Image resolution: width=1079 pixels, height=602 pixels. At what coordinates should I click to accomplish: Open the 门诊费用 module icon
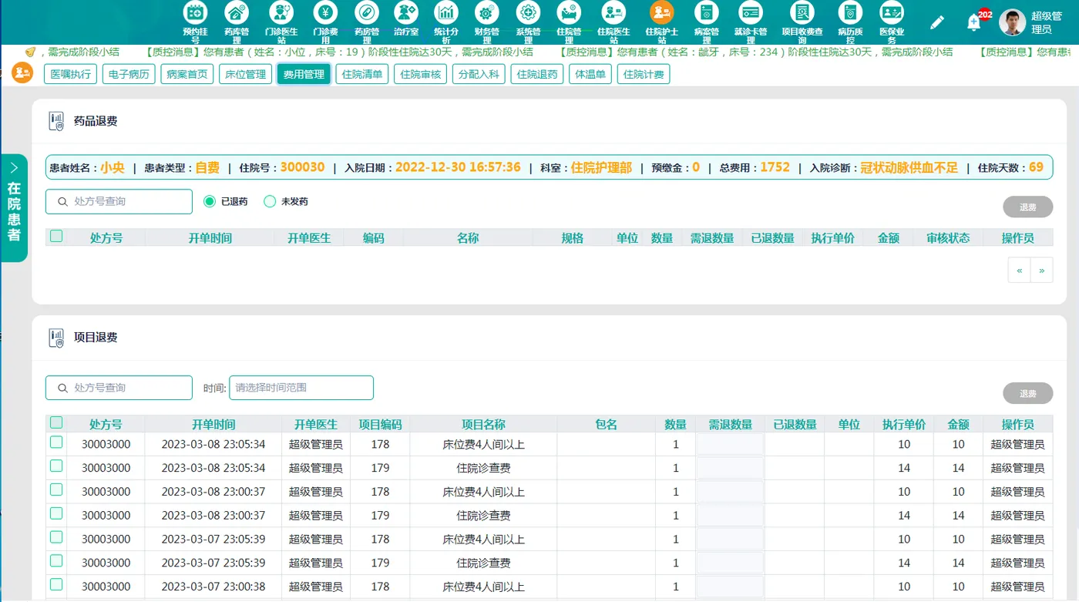(x=326, y=12)
